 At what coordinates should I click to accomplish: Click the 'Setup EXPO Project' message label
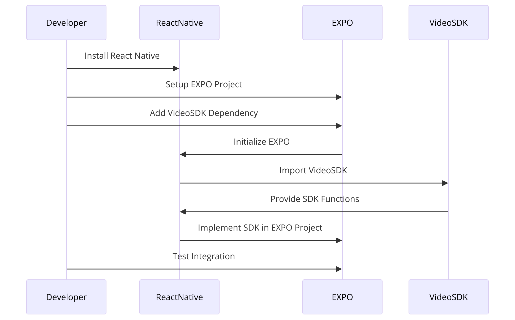pyautogui.click(x=204, y=84)
